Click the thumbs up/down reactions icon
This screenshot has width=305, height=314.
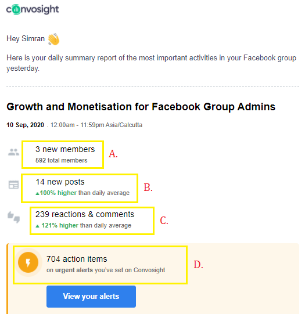(13, 217)
